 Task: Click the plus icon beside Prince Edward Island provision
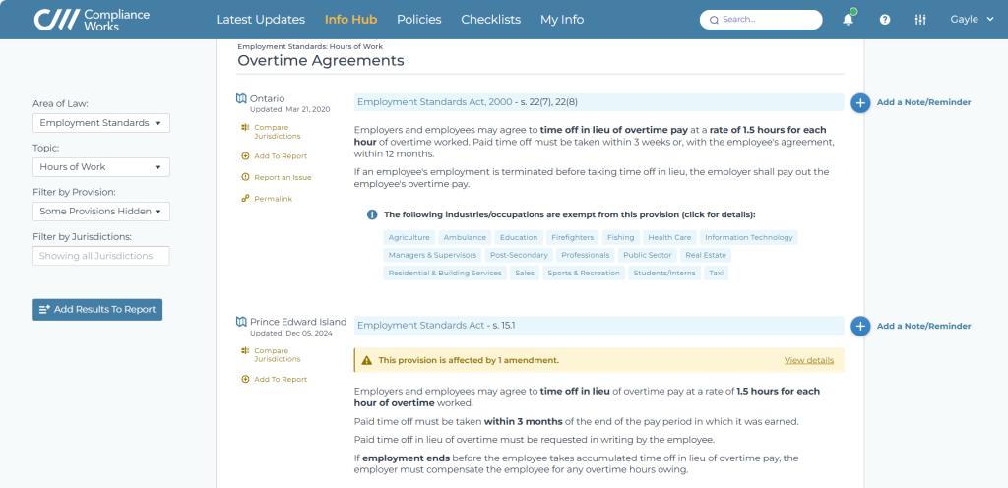859,326
